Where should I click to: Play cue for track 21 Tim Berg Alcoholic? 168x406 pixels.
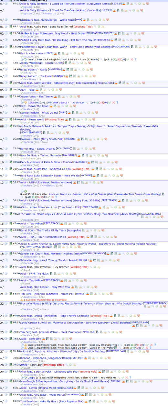(x=6, y=294)
